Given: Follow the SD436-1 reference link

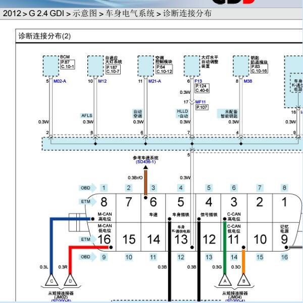Looking at the screenshot, I should pyautogui.click(x=146, y=162).
